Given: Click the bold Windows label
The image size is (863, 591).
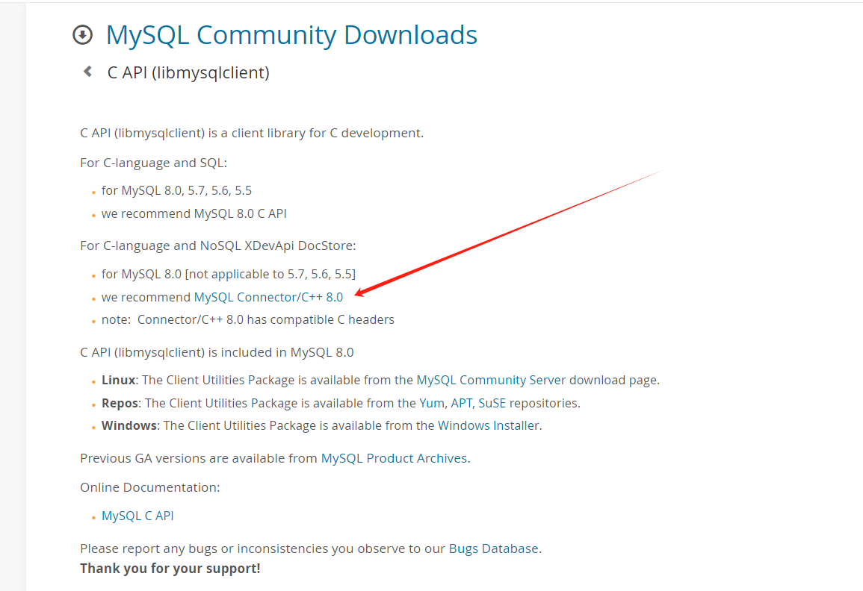Looking at the screenshot, I should [129, 425].
